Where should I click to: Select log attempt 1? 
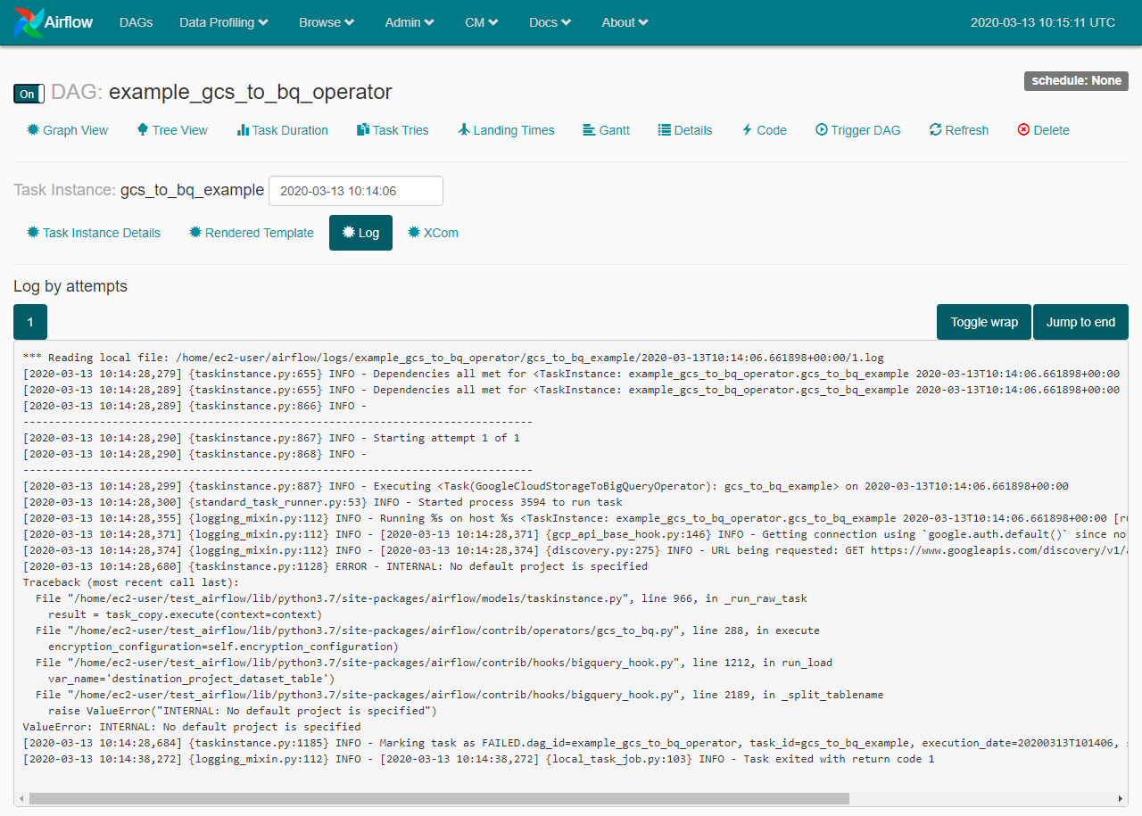[x=29, y=321]
